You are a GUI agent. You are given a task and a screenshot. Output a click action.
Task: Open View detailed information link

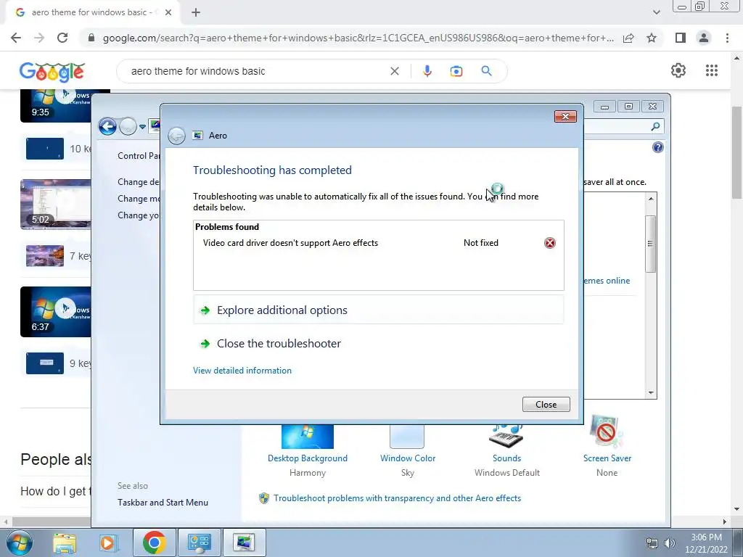242,371
